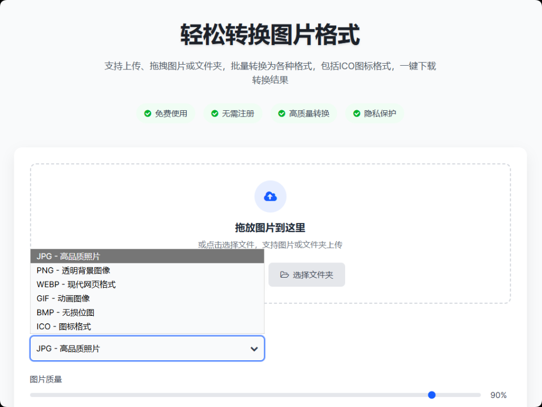Click the green checkmark beside 免费使用

pyautogui.click(x=148, y=113)
